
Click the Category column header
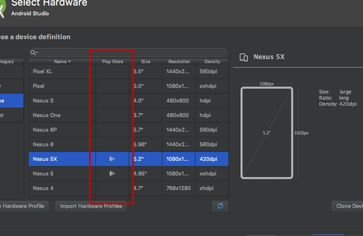(x=11, y=61)
